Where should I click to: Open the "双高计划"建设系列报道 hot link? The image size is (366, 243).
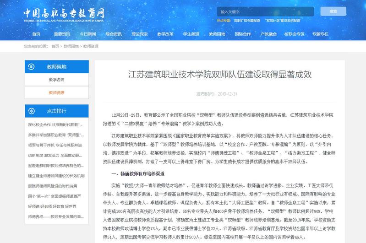(283, 21)
